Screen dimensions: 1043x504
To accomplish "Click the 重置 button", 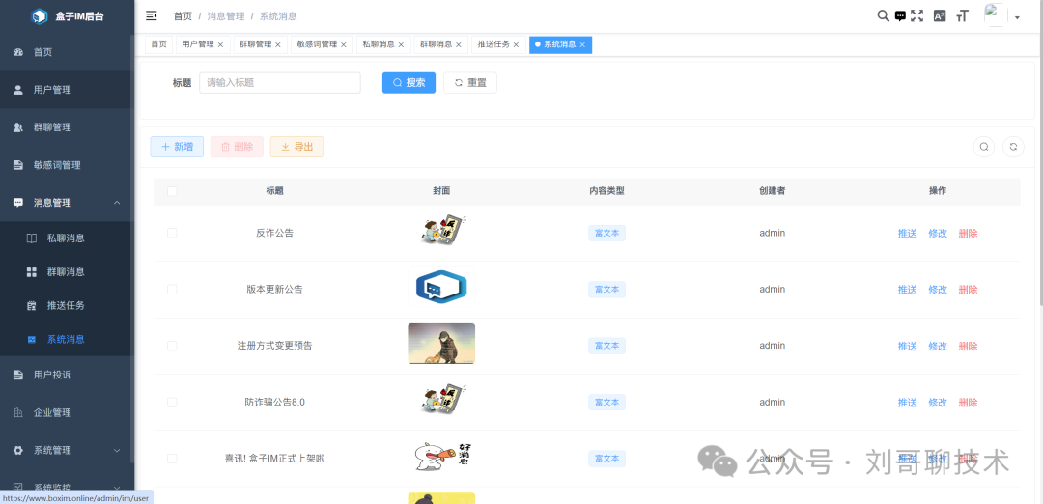I will coord(470,83).
